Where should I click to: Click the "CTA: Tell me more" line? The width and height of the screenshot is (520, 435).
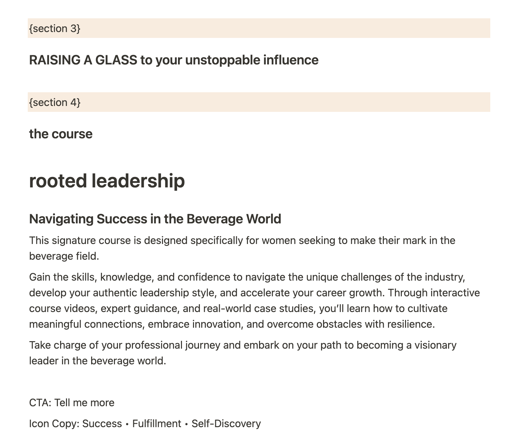click(72, 403)
